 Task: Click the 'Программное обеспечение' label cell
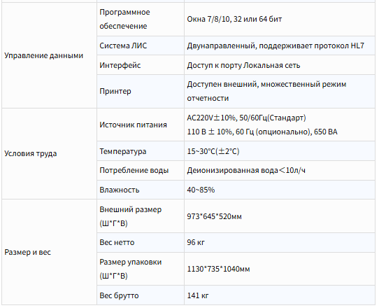pos(141,20)
